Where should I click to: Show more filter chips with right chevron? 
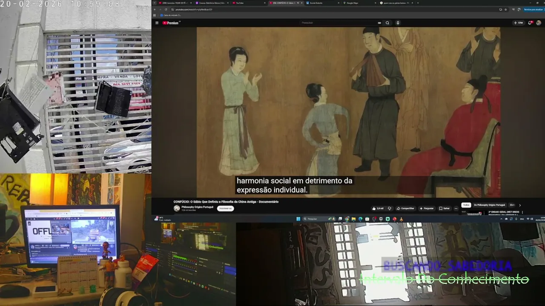519,205
